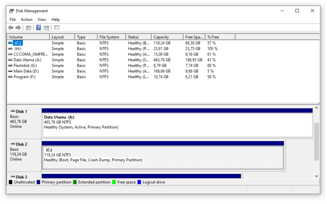Click the 6,21 GB free space cell
This screenshot has width=327, height=204.
click(192, 77)
